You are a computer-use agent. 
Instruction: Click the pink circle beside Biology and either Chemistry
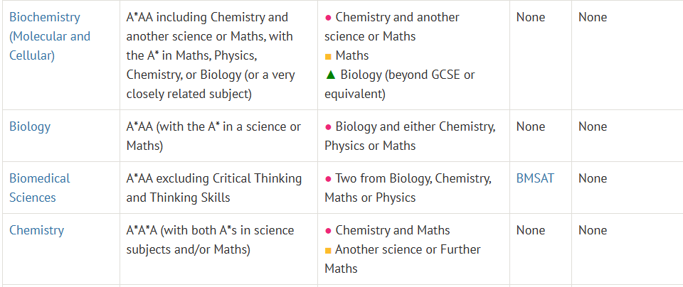pos(329,127)
